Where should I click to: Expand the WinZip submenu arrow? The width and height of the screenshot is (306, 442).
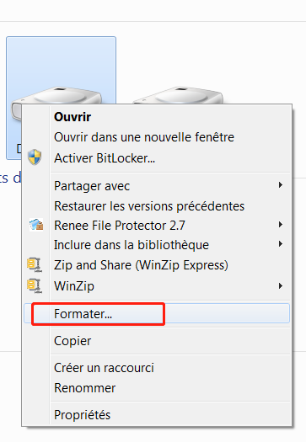coord(281,286)
